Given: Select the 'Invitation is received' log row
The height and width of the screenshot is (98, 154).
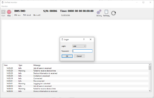Looking at the screenshot, I should (76, 76).
